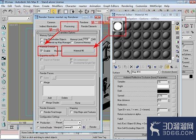Click the Make Preview film icon
196x140 pixels.
pyautogui.click(x=177, y=47)
